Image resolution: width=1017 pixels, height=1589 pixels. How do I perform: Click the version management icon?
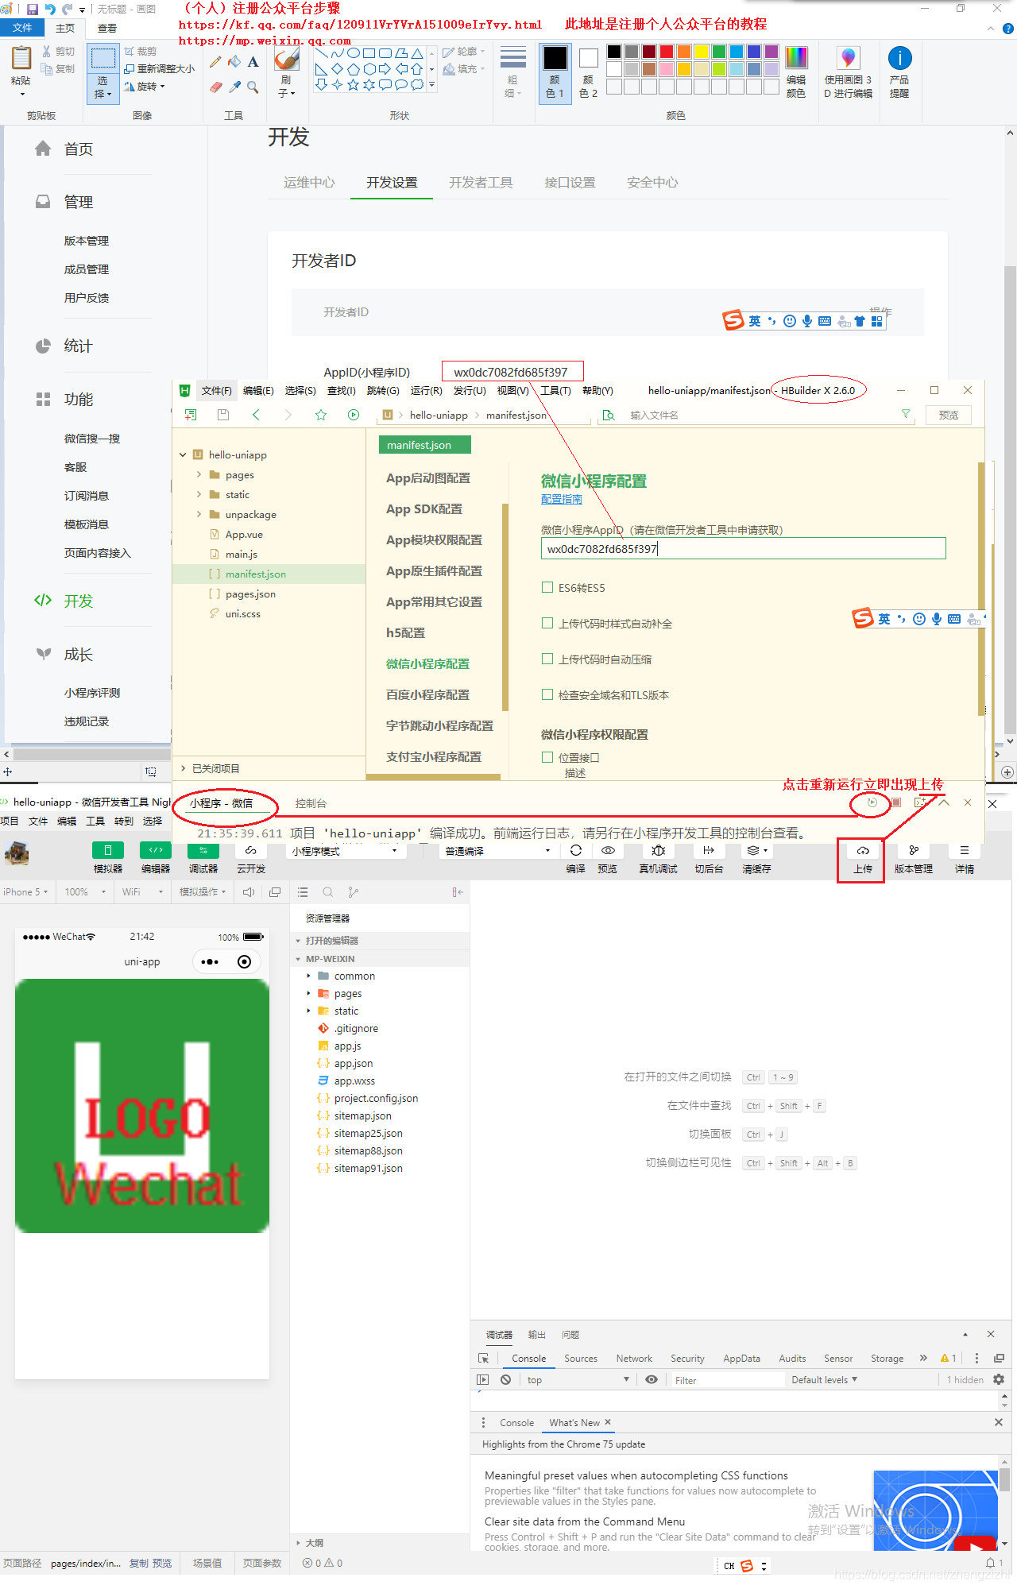pyautogui.click(x=914, y=850)
